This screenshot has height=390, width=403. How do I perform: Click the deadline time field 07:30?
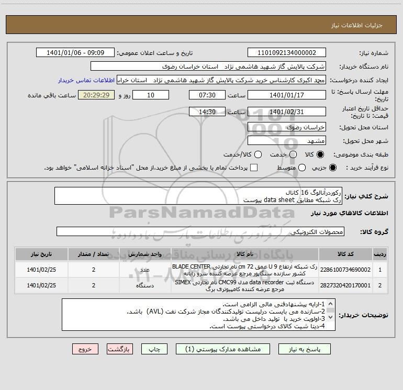207,95
